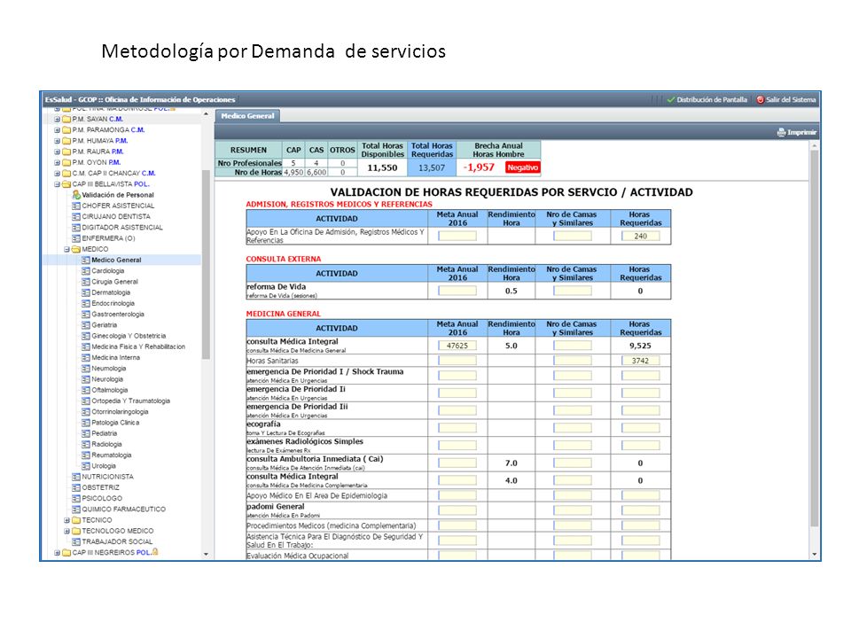
Task: Open Cirugia General in the tree
Action: (114, 282)
